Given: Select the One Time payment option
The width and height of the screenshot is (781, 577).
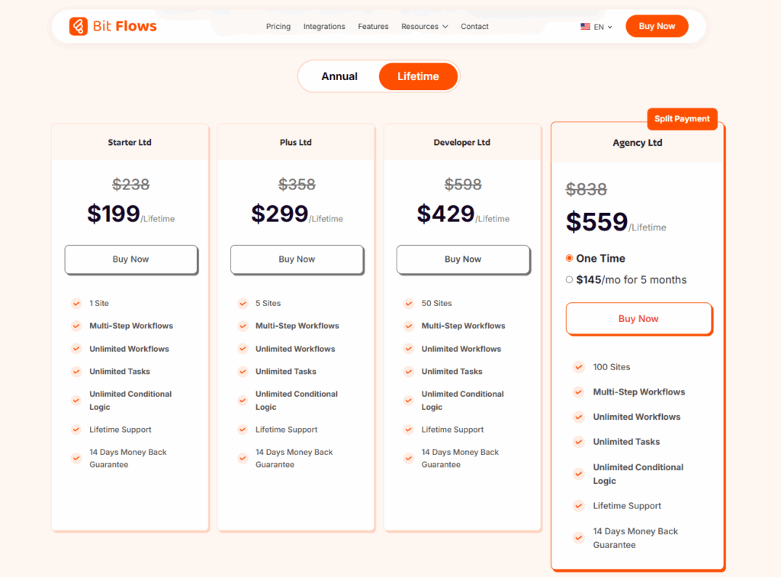Looking at the screenshot, I should [569, 258].
